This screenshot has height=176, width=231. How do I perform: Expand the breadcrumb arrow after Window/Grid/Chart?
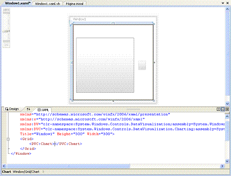coord(44,172)
